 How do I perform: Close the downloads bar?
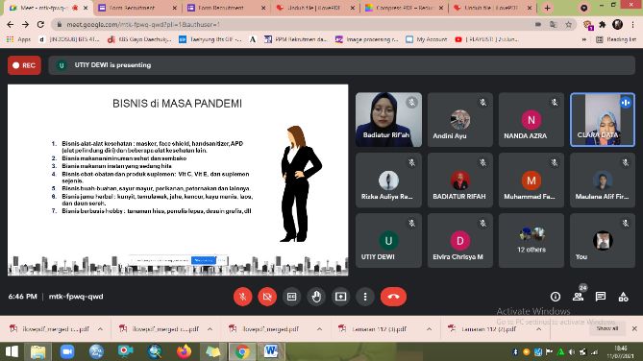634,328
